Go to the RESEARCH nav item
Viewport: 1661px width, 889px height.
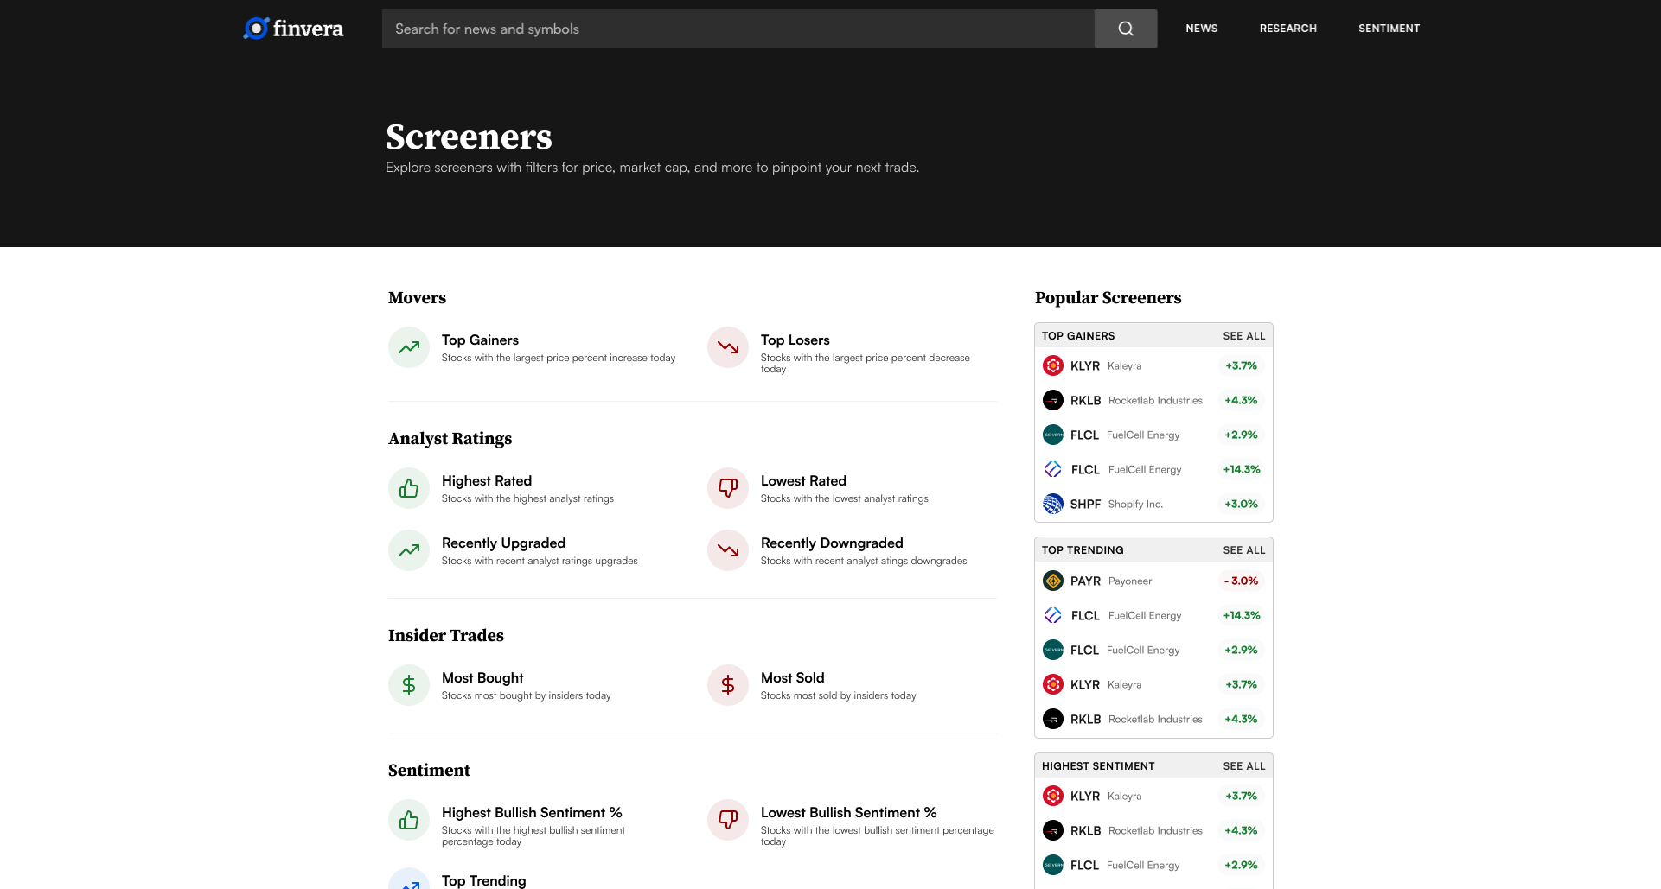point(1287,29)
